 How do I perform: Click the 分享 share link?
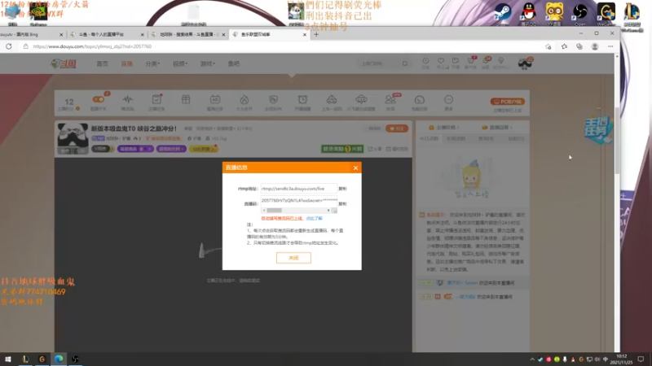[375, 149]
